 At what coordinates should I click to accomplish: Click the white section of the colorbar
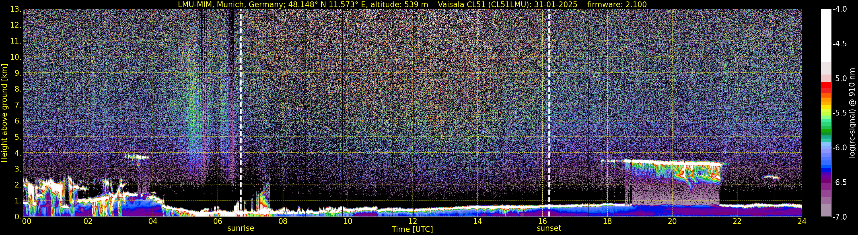(826, 36)
